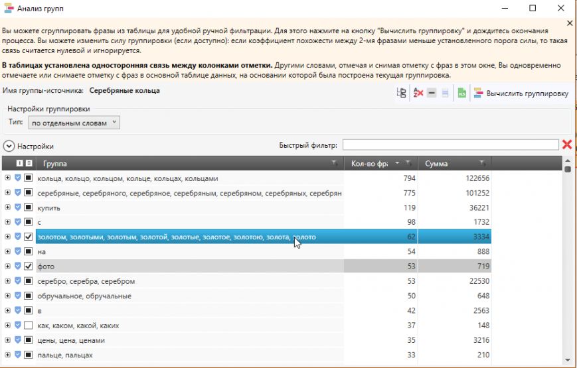The image size is (577, 368).
Task: Open filter icon on Кол-во фраз column
Action: [408, 163]
